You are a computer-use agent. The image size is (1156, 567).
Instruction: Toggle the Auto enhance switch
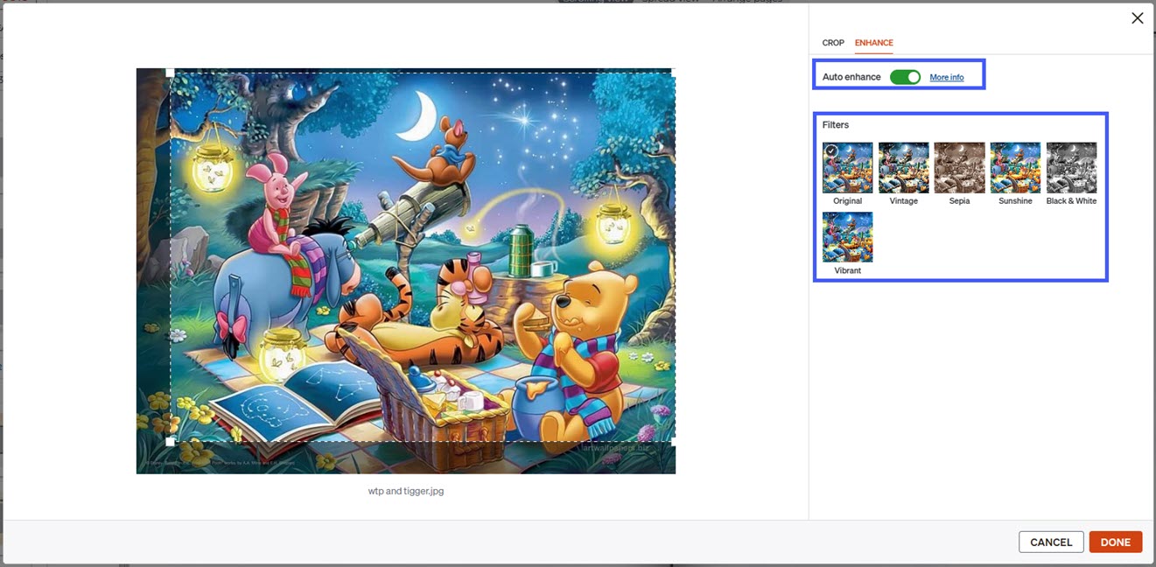coord(905,77)
